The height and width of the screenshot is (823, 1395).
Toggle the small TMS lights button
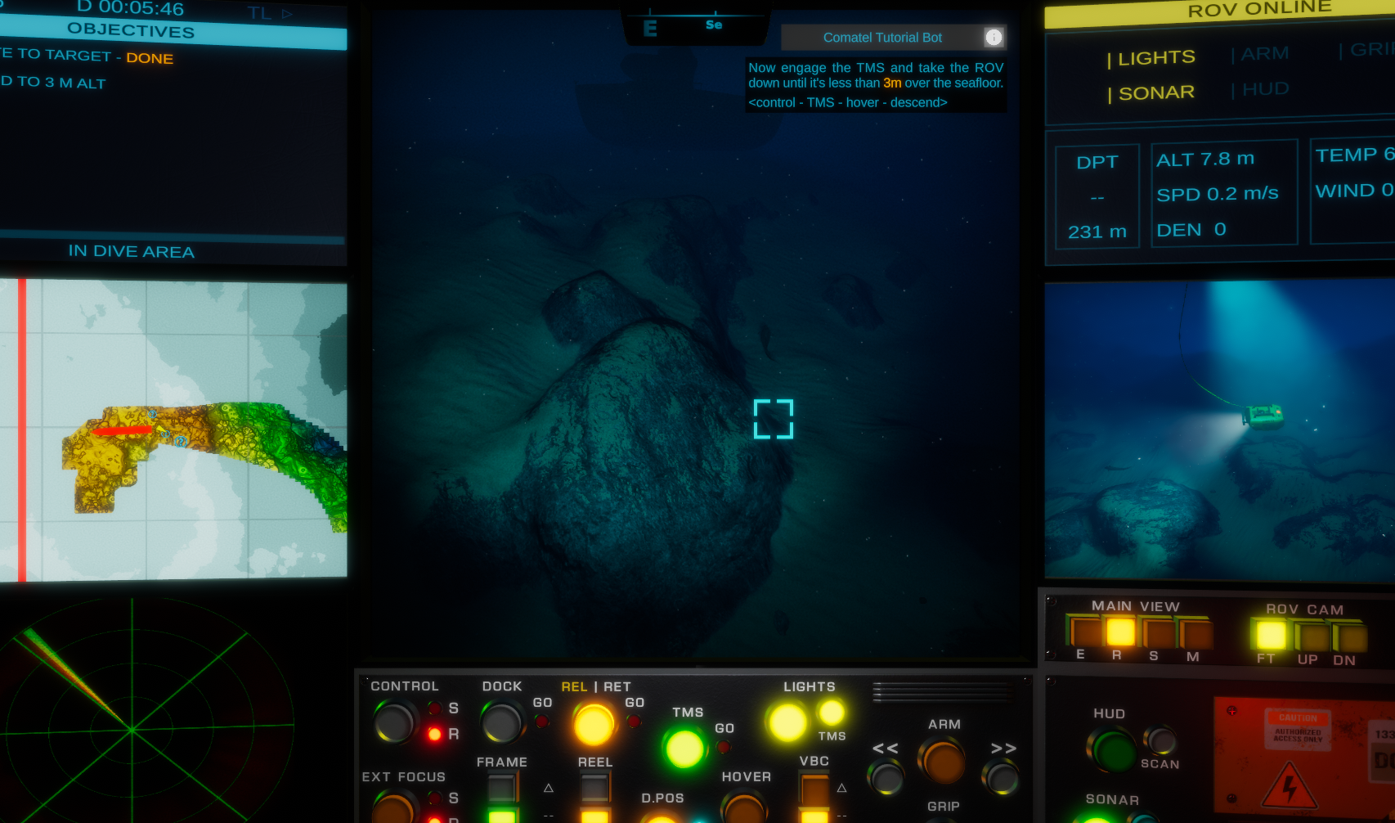tap(832, 713)
